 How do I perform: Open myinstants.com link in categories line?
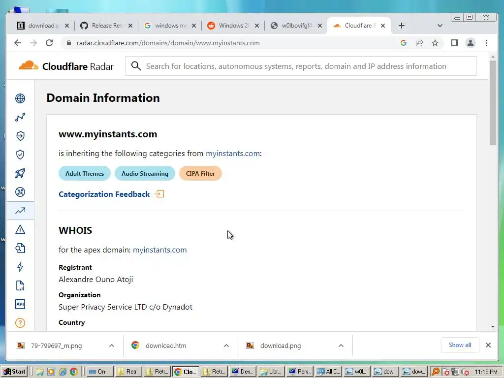pos(233,154)
